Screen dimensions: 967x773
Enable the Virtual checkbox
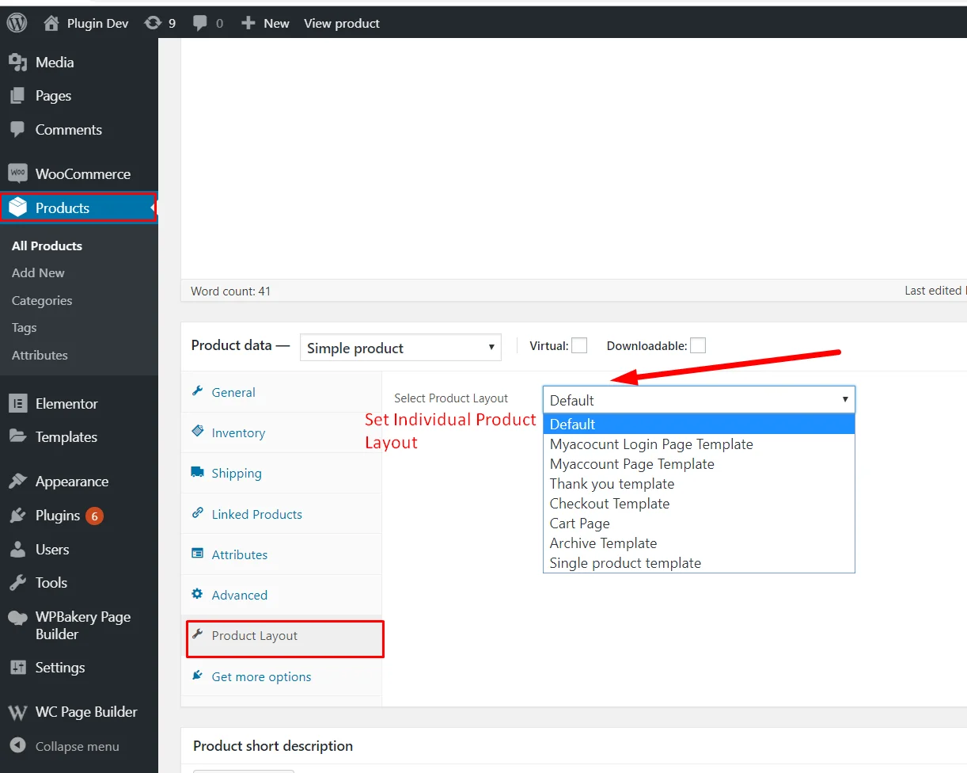579,345
